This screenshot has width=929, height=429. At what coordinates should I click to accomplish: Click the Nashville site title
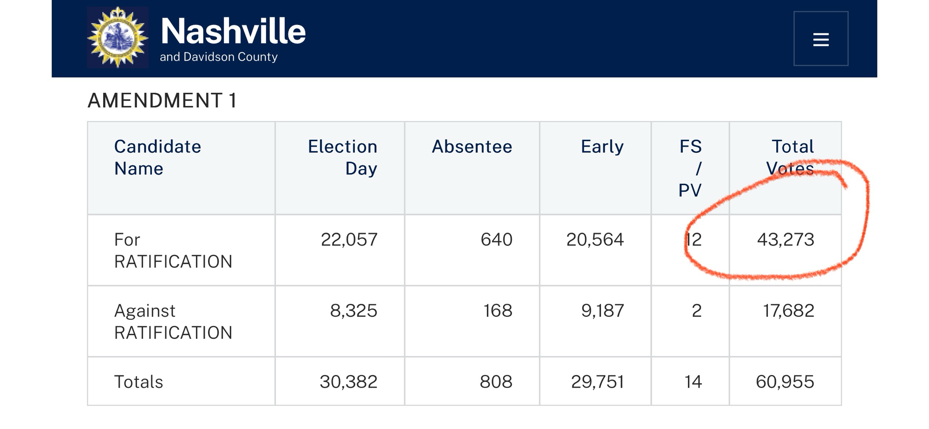[x=233, y=32]
